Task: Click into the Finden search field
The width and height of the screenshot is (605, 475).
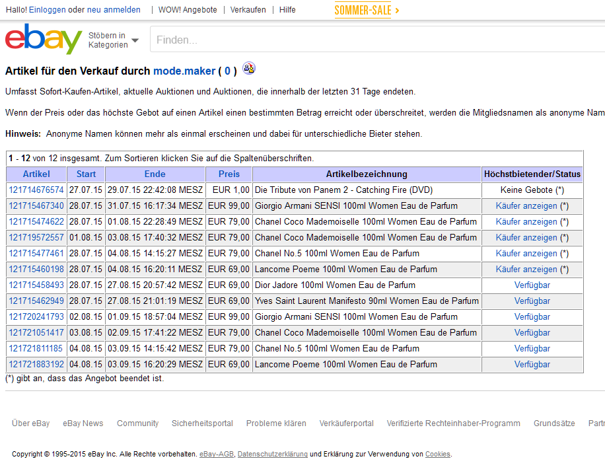Action: [x=376, y=40]
